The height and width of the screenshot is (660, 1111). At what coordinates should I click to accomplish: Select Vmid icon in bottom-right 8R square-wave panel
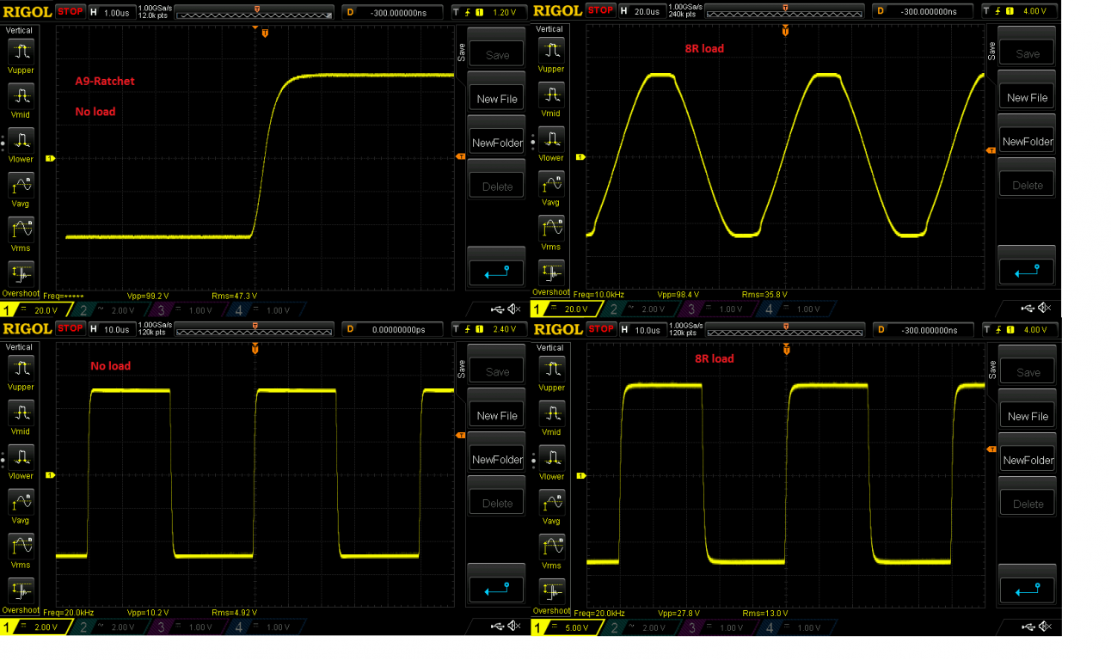click(550, 412)
